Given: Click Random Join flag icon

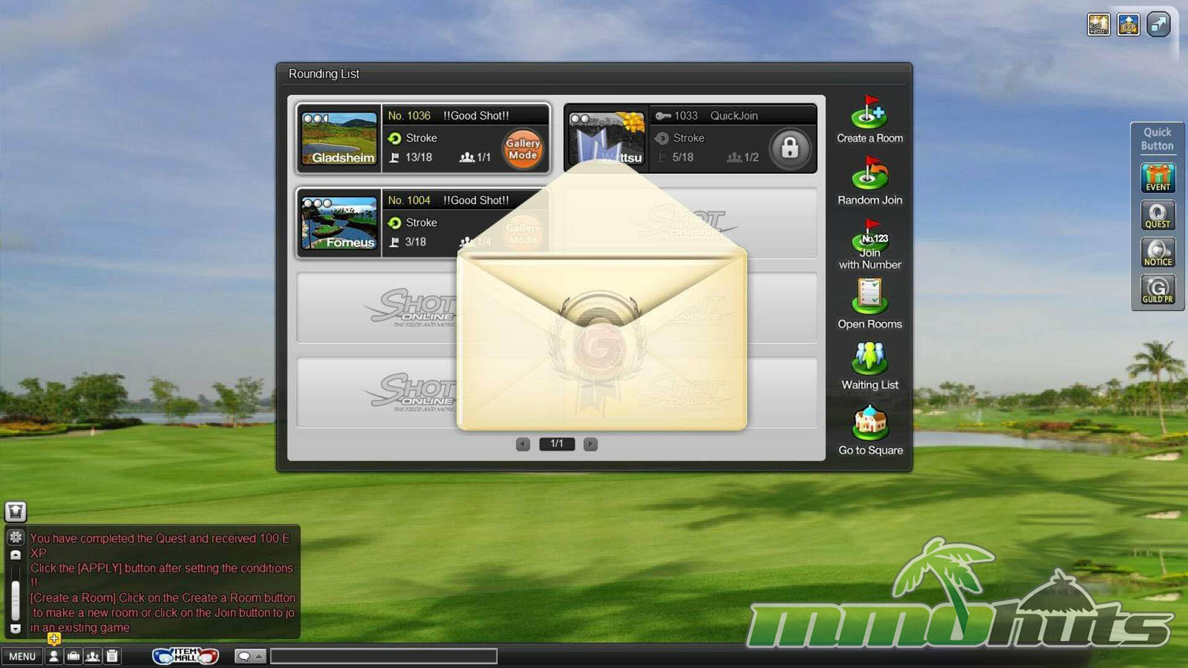Looking at the screenshot, I should 869,174.
